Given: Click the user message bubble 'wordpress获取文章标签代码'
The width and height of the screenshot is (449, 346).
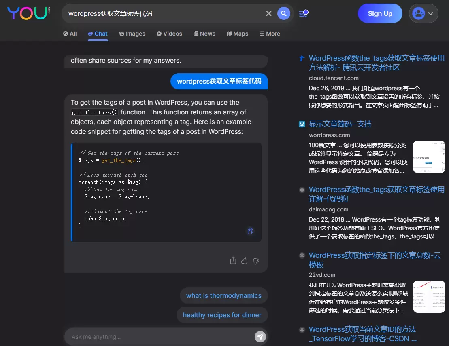Looking at the screenshot, I should click(x=219, y=82).
